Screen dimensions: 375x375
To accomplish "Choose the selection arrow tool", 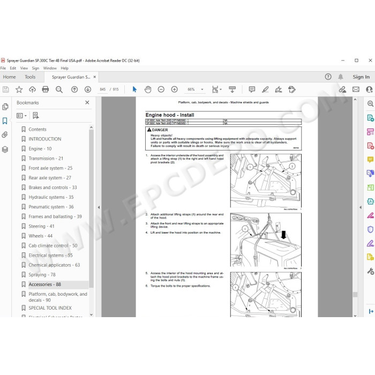I will tap(134, 89).
